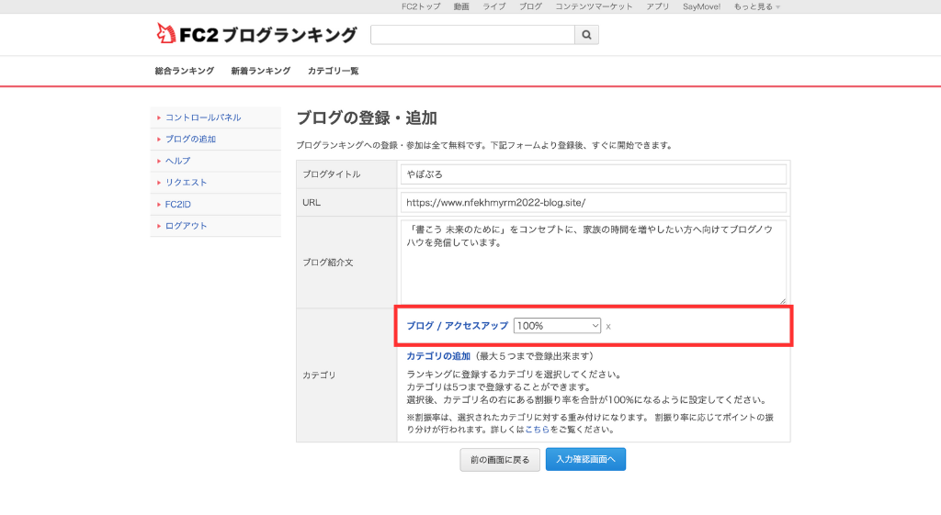Open アプリ in the top bar
This screenshot has height=515, width=941.
658,6
